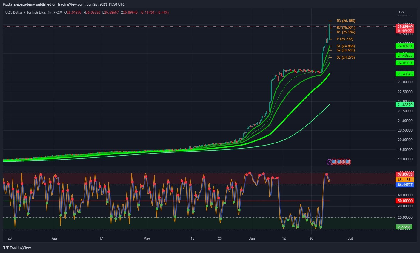
Task: Click the Jul label on time axis
Action: point(350,238)
